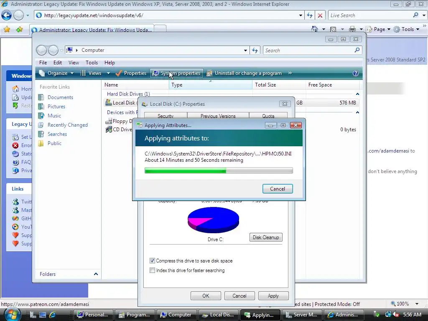Viewport: 428px width, 321px height.
Task: Click the Applying Attributes progress bar
Action: point(219,171)
